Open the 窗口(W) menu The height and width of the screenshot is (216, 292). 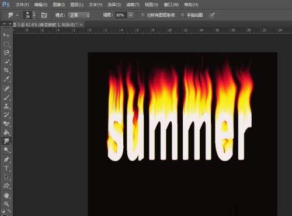[x=171, y=5]
